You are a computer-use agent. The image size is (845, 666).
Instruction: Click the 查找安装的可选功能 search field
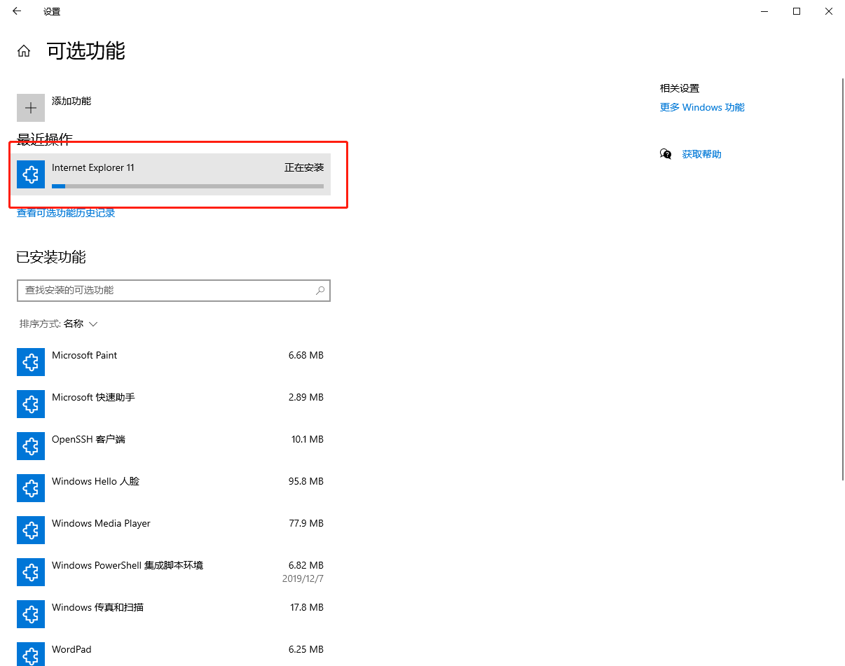[x=174, y=290]
